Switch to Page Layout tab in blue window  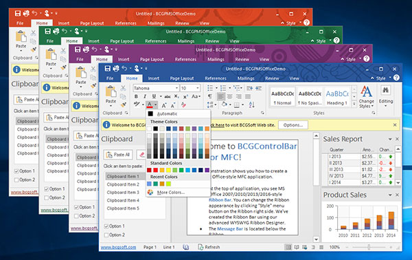click(182, 78)
